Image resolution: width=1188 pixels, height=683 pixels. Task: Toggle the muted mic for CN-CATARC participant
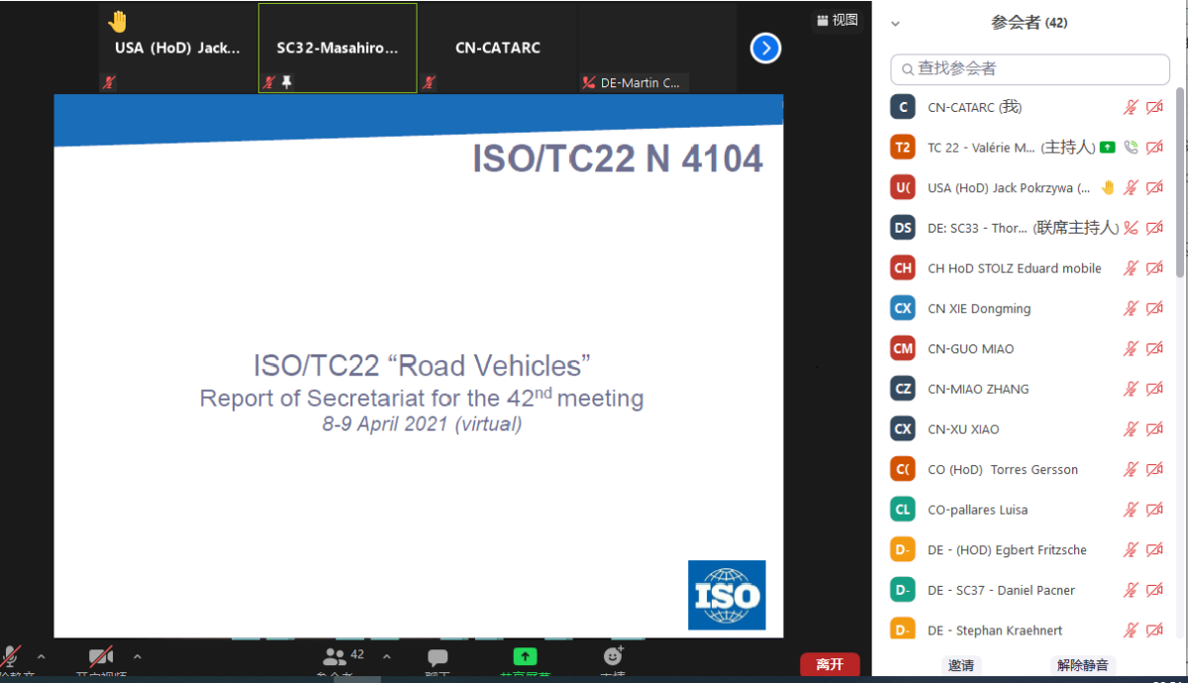click(1131, 107)
